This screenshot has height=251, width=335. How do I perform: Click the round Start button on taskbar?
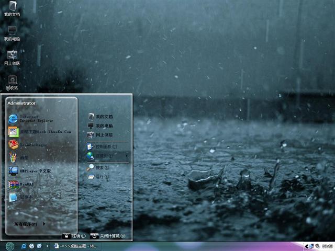point(10,246)
